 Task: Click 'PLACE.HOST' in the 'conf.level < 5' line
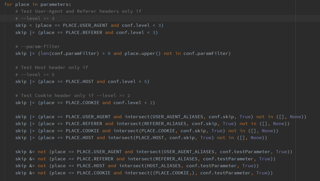[x=79, y=81]
